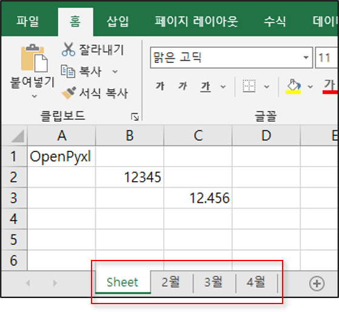Switch to the 삽입 ribbon tab
This screenshot has height=312, width=339.
tap(118, 22)
